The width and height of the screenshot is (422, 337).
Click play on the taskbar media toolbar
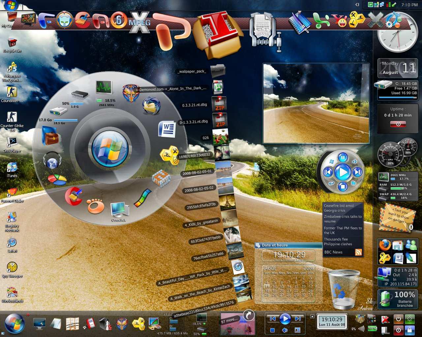(285, 319)
